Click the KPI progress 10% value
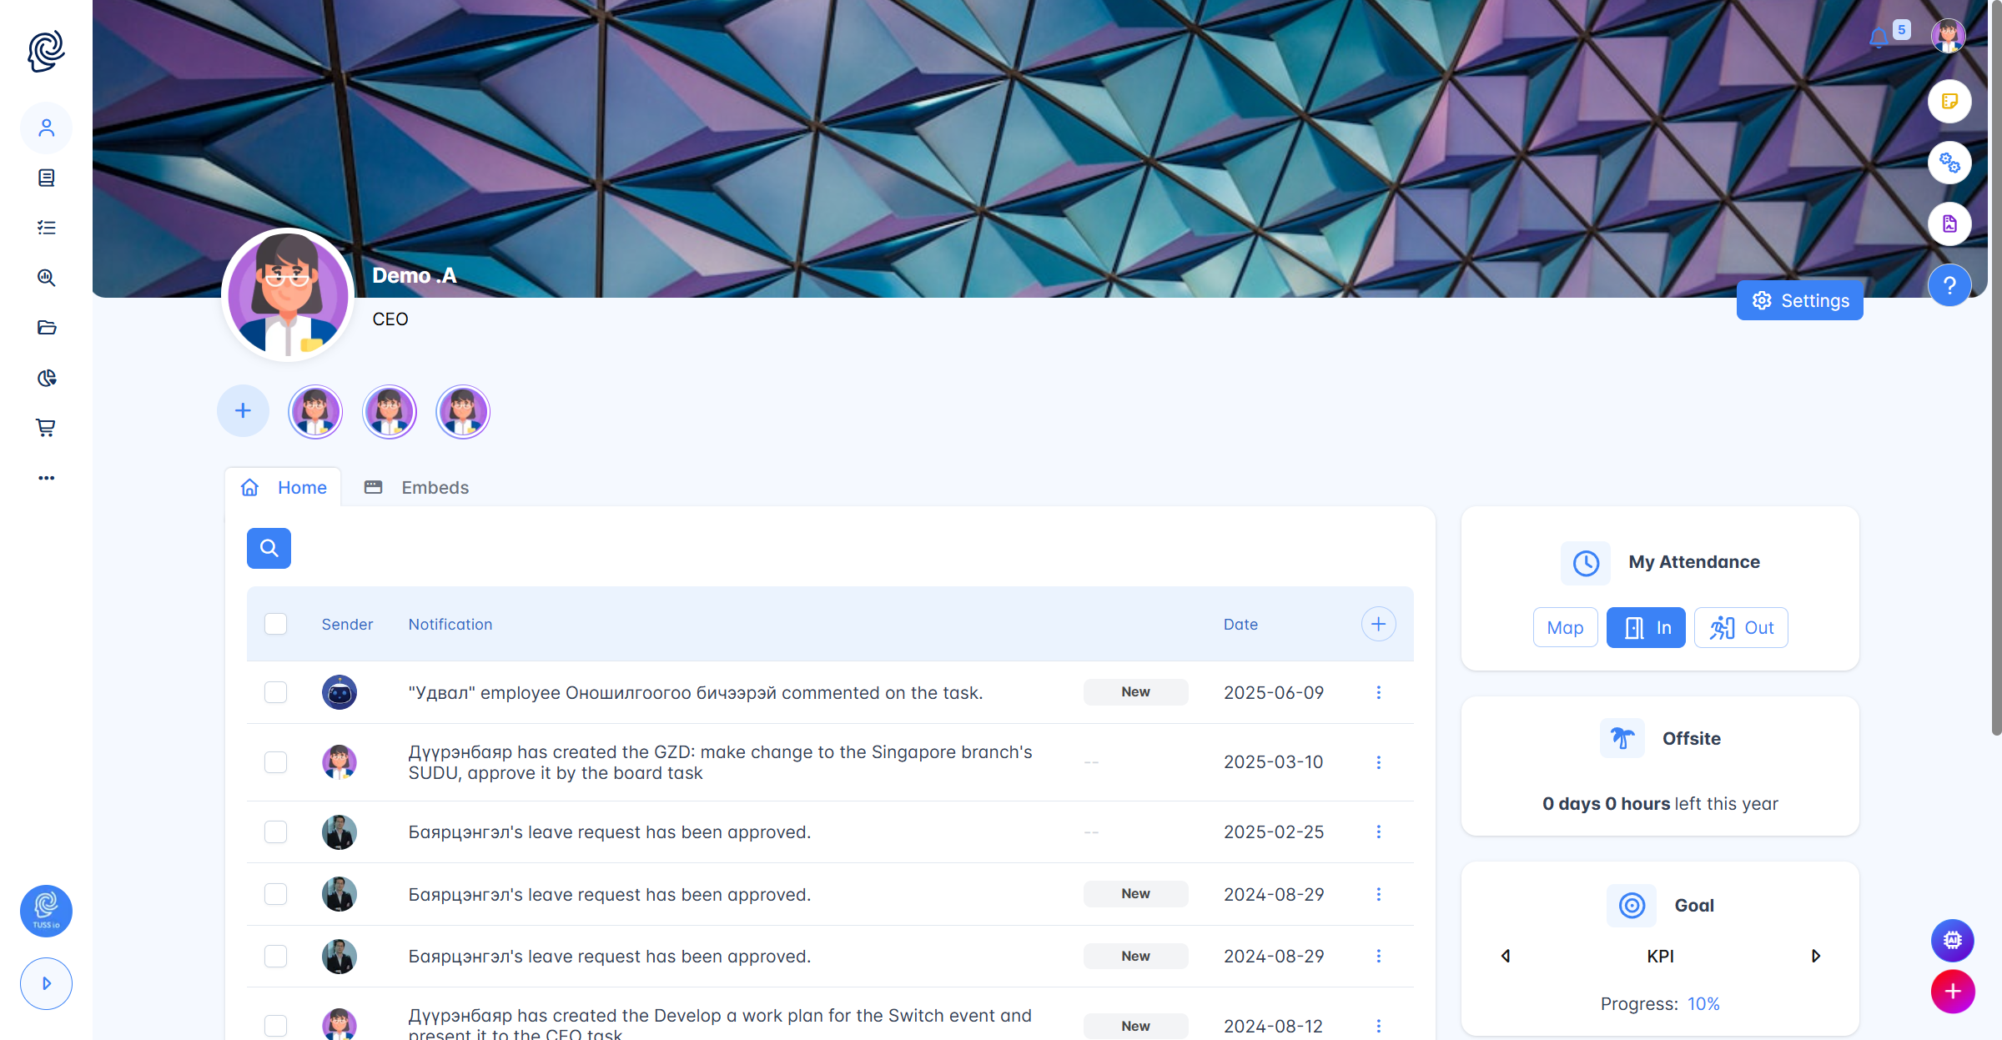The image size is (2002, 1040). 1703,1003
